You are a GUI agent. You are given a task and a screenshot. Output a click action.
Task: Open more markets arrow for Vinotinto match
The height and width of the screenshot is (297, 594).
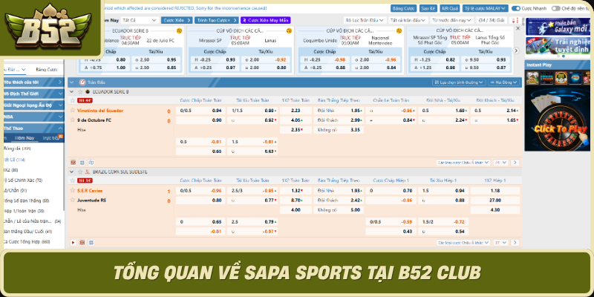click(x=515, y=163)
